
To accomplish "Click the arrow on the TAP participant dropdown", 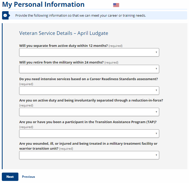I will coord(156,133).
